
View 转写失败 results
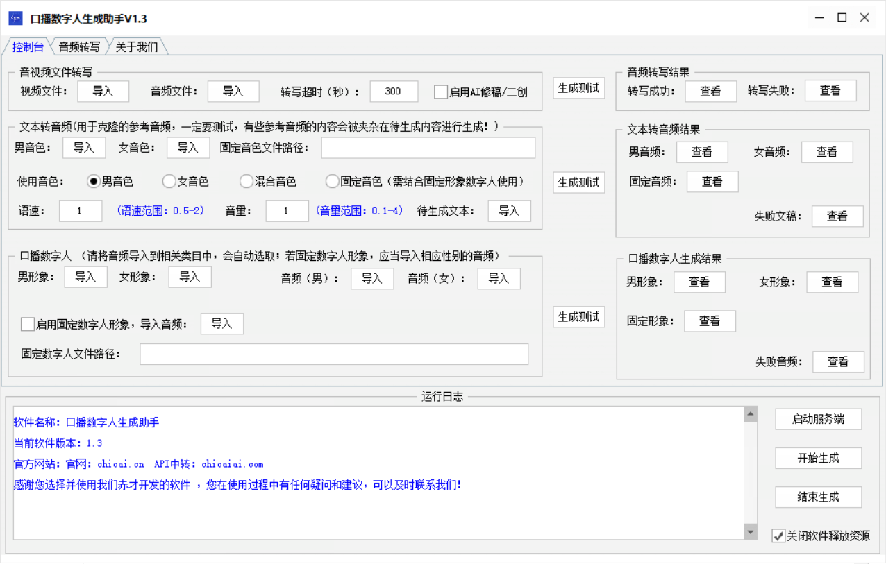click(830, 90)
